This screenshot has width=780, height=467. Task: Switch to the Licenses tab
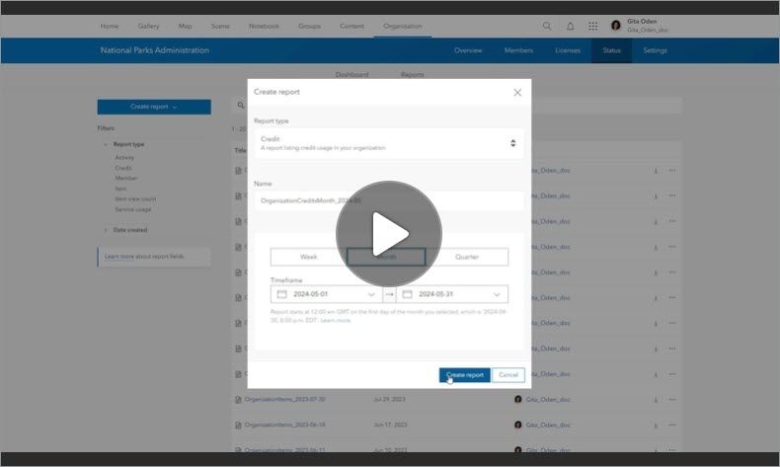tap(568, 50)
